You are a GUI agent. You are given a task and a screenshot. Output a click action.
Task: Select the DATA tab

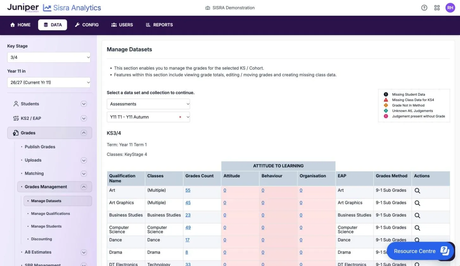53,25
